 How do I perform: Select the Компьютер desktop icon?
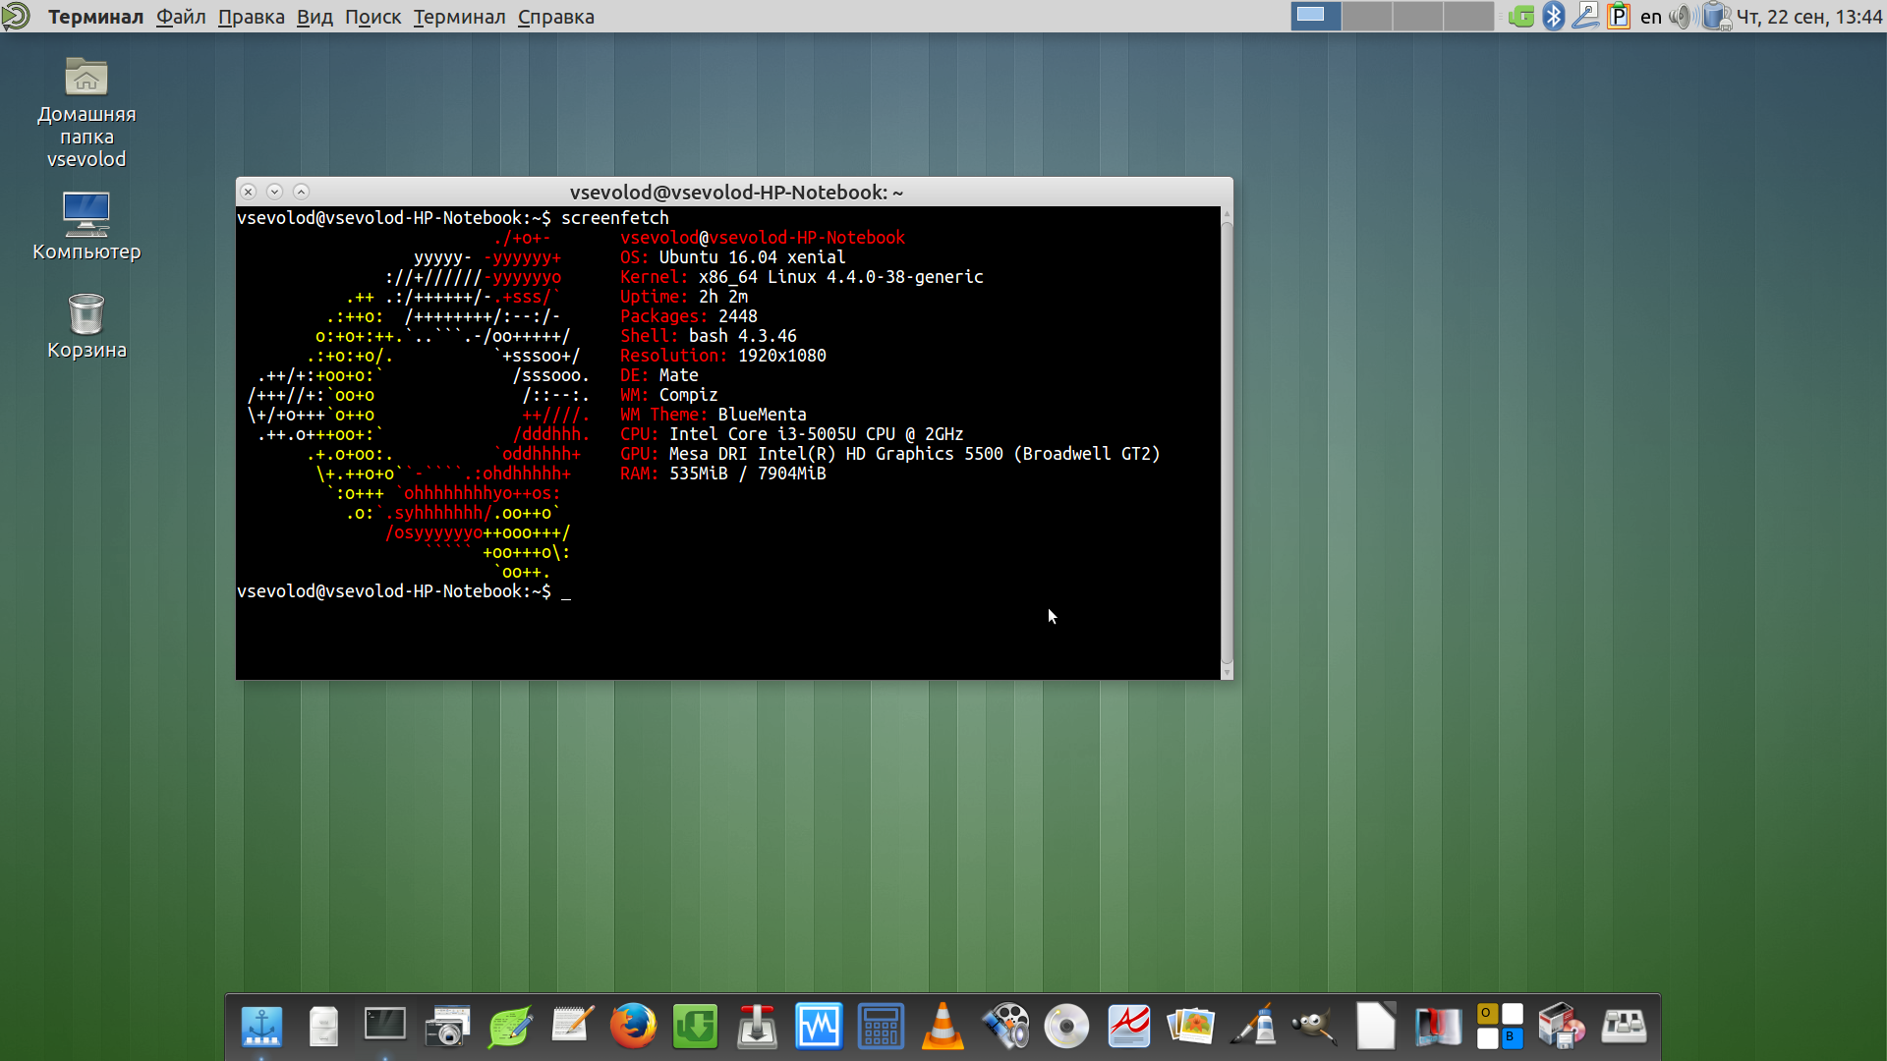[x=86, y=226]
